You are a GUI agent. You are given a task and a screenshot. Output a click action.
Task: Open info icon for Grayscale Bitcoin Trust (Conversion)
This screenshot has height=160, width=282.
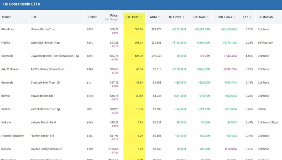[x=77, y=56]
